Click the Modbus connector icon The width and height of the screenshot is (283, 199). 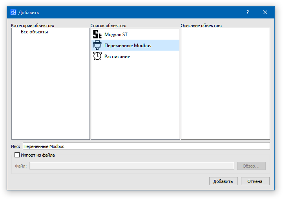[x=97, y=45]
